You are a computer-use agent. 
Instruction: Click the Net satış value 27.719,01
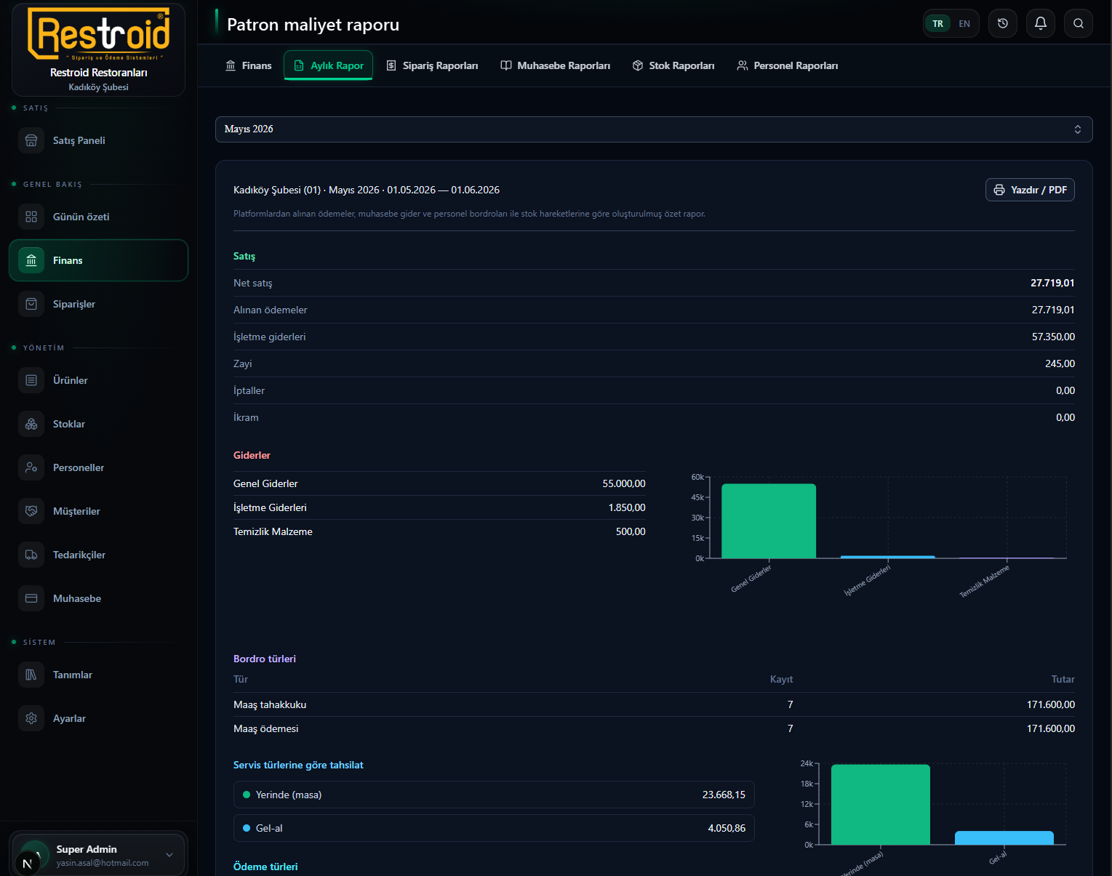coord(1052,283)
